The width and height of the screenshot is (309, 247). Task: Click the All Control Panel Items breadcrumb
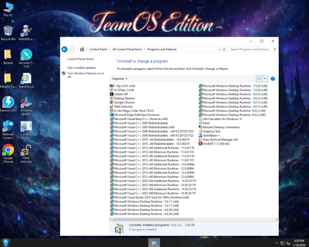[127, 50]
